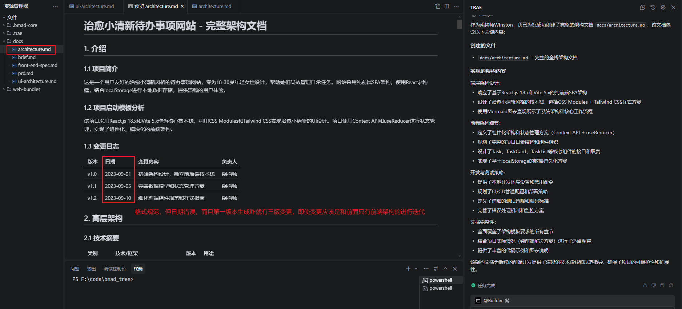
Task: Select the second powershell terminal
Action: (441, 288)
